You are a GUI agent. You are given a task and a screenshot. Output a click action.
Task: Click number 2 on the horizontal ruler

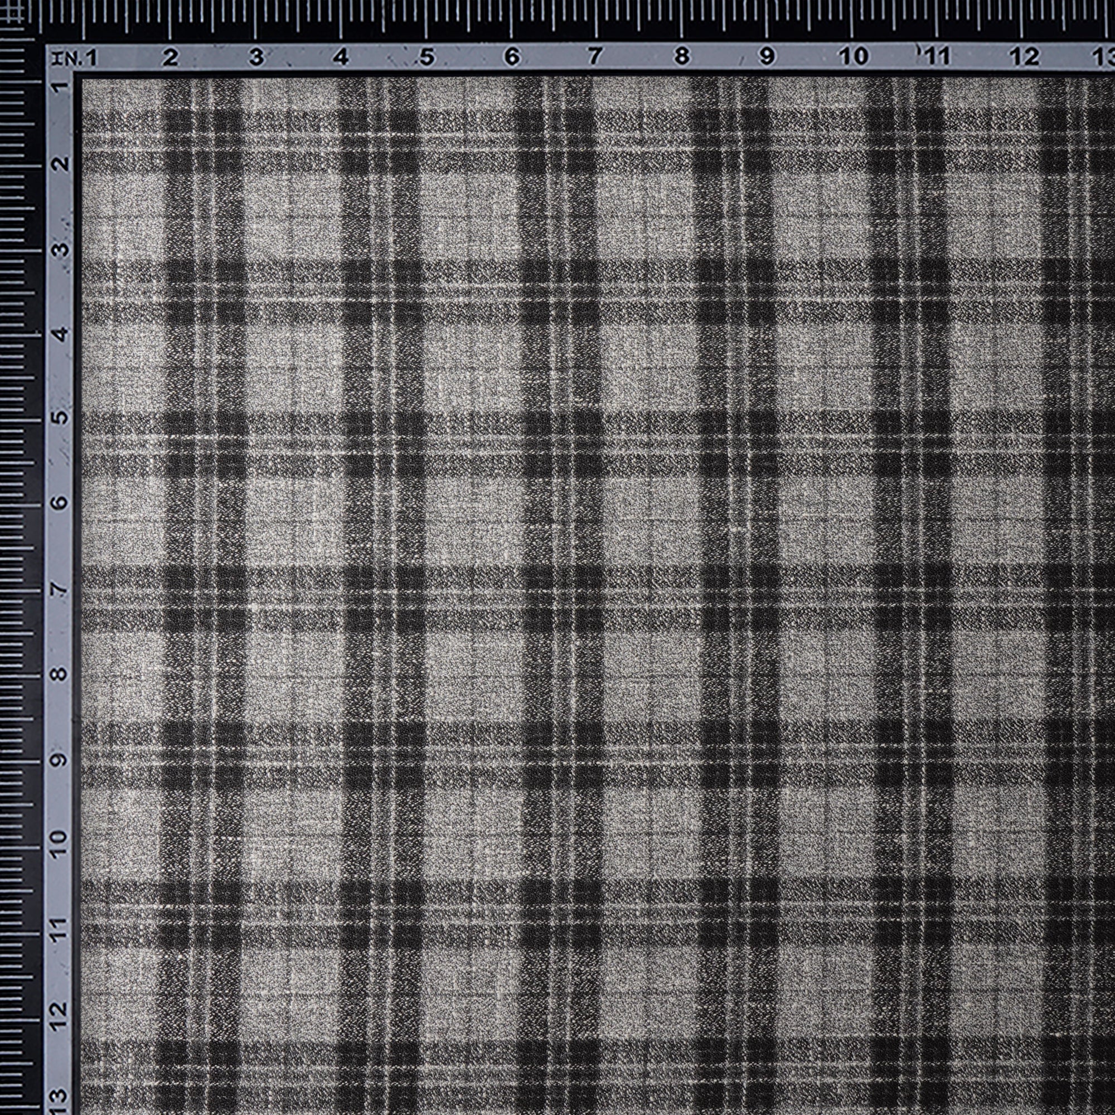[169, 58]
